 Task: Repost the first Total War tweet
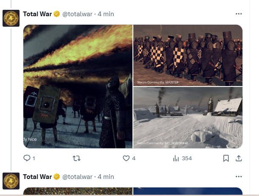click(x=76, y=158)
